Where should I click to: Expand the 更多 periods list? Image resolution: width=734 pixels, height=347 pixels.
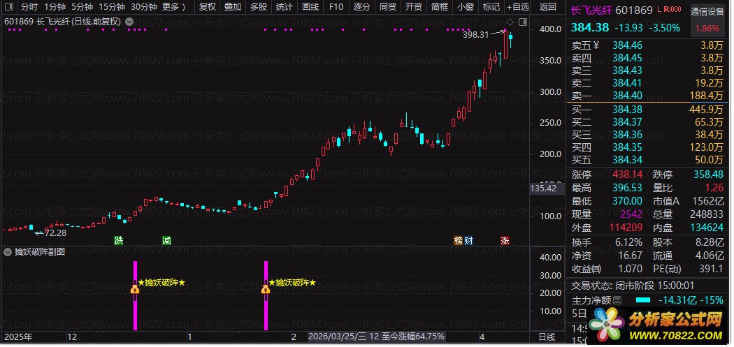174,6
